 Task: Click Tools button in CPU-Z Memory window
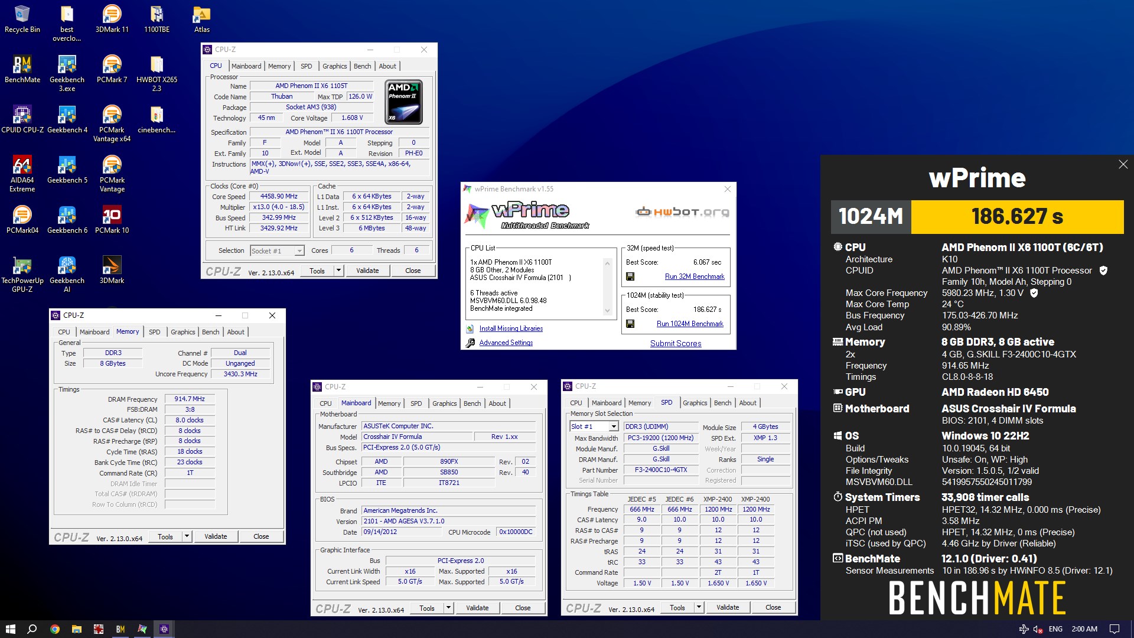point(165,536)
